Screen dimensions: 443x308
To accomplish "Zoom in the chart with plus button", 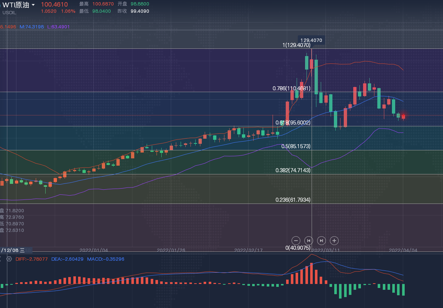I will 334,240.
